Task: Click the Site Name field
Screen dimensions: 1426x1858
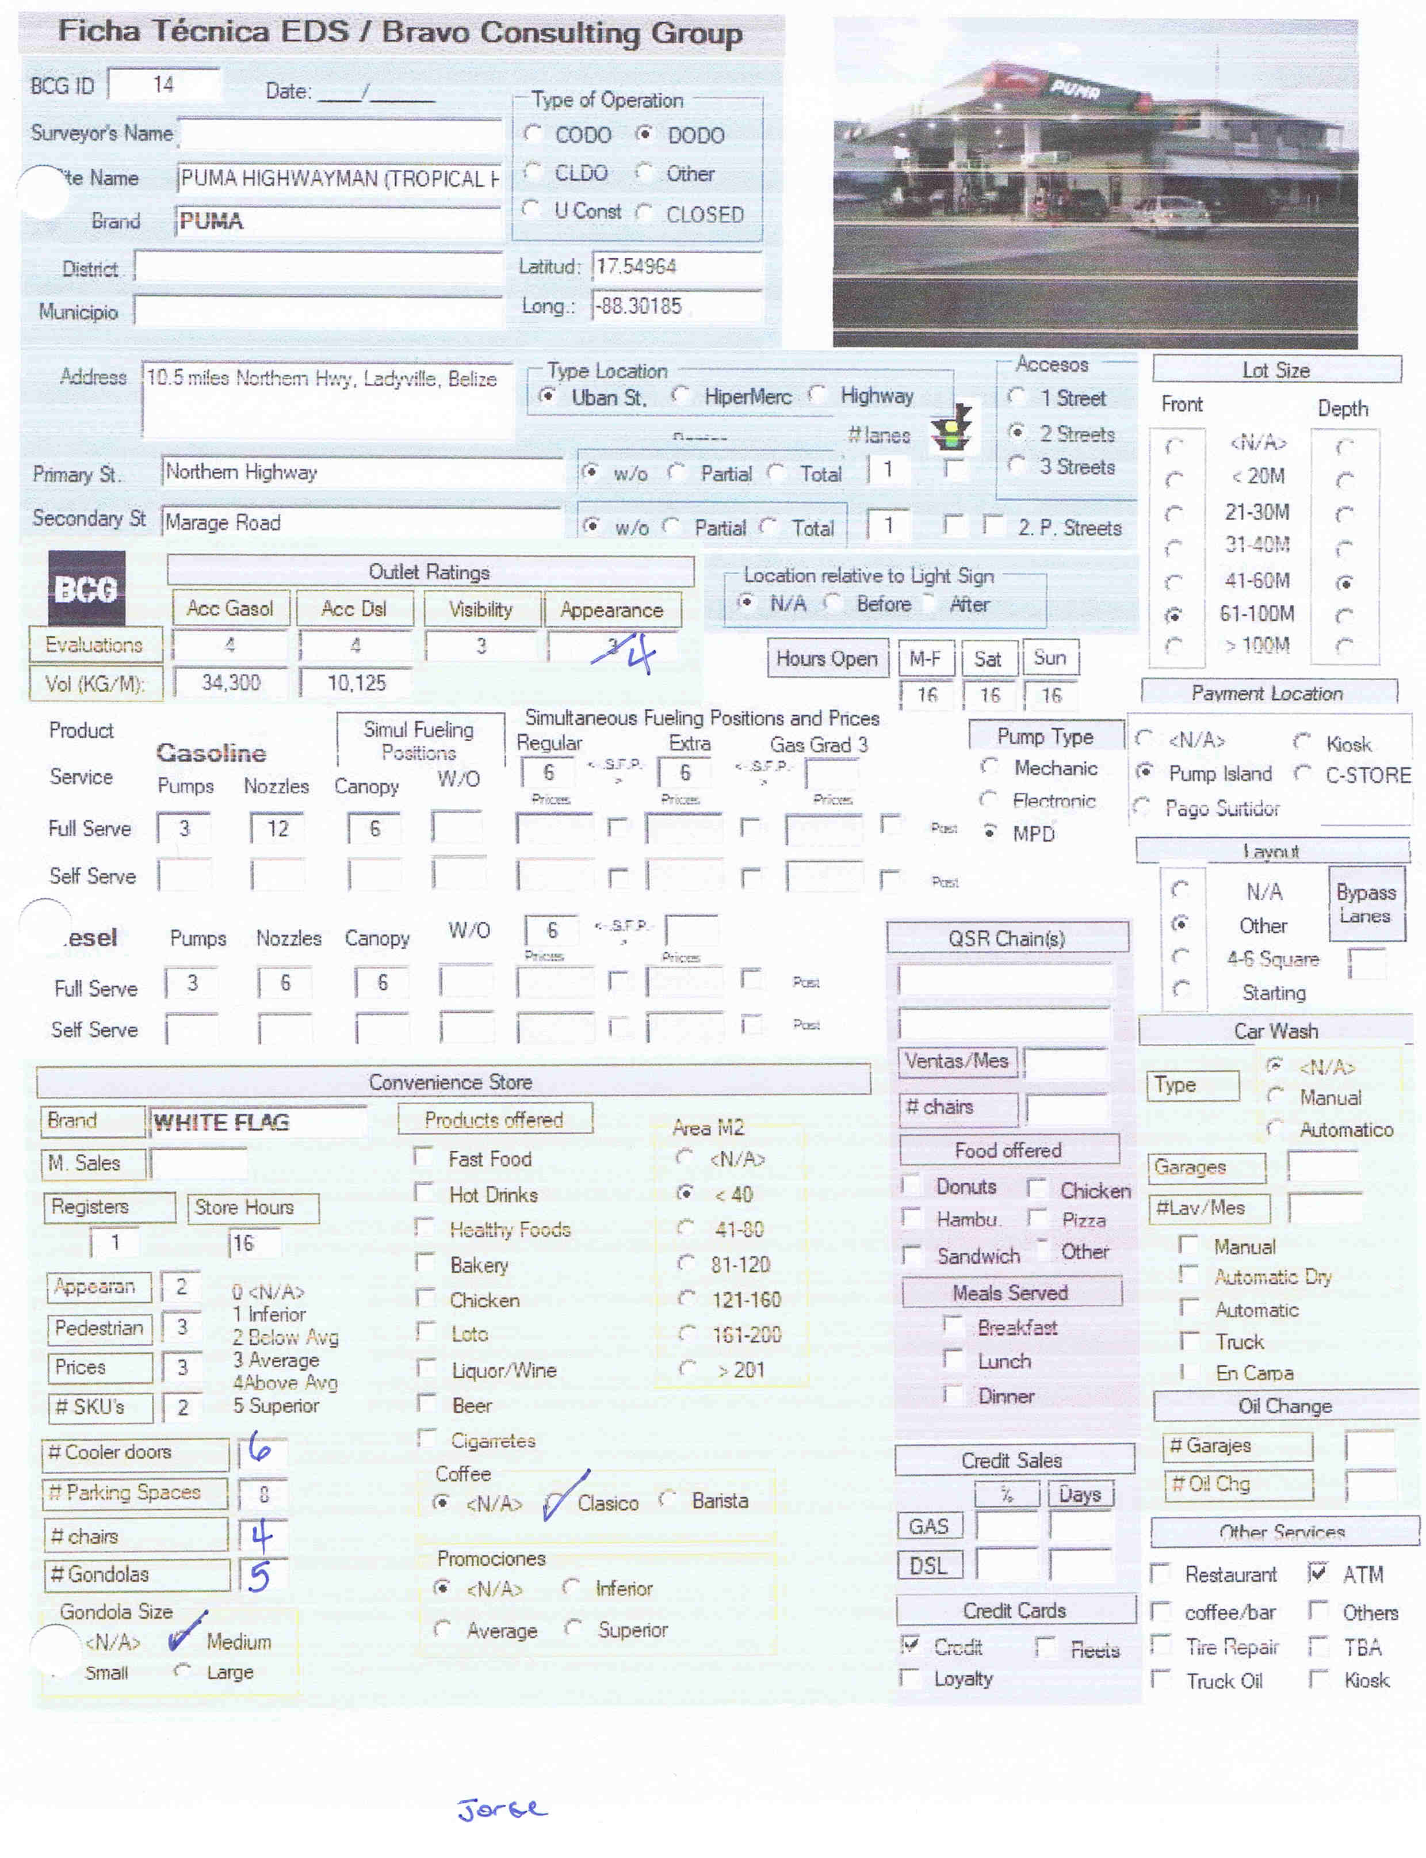Action: (339, 178)
